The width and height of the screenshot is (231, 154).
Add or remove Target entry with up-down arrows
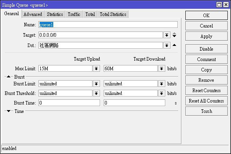tap(174, 35)
